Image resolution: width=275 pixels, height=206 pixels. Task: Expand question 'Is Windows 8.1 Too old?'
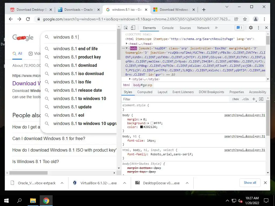tap(64, 161)
